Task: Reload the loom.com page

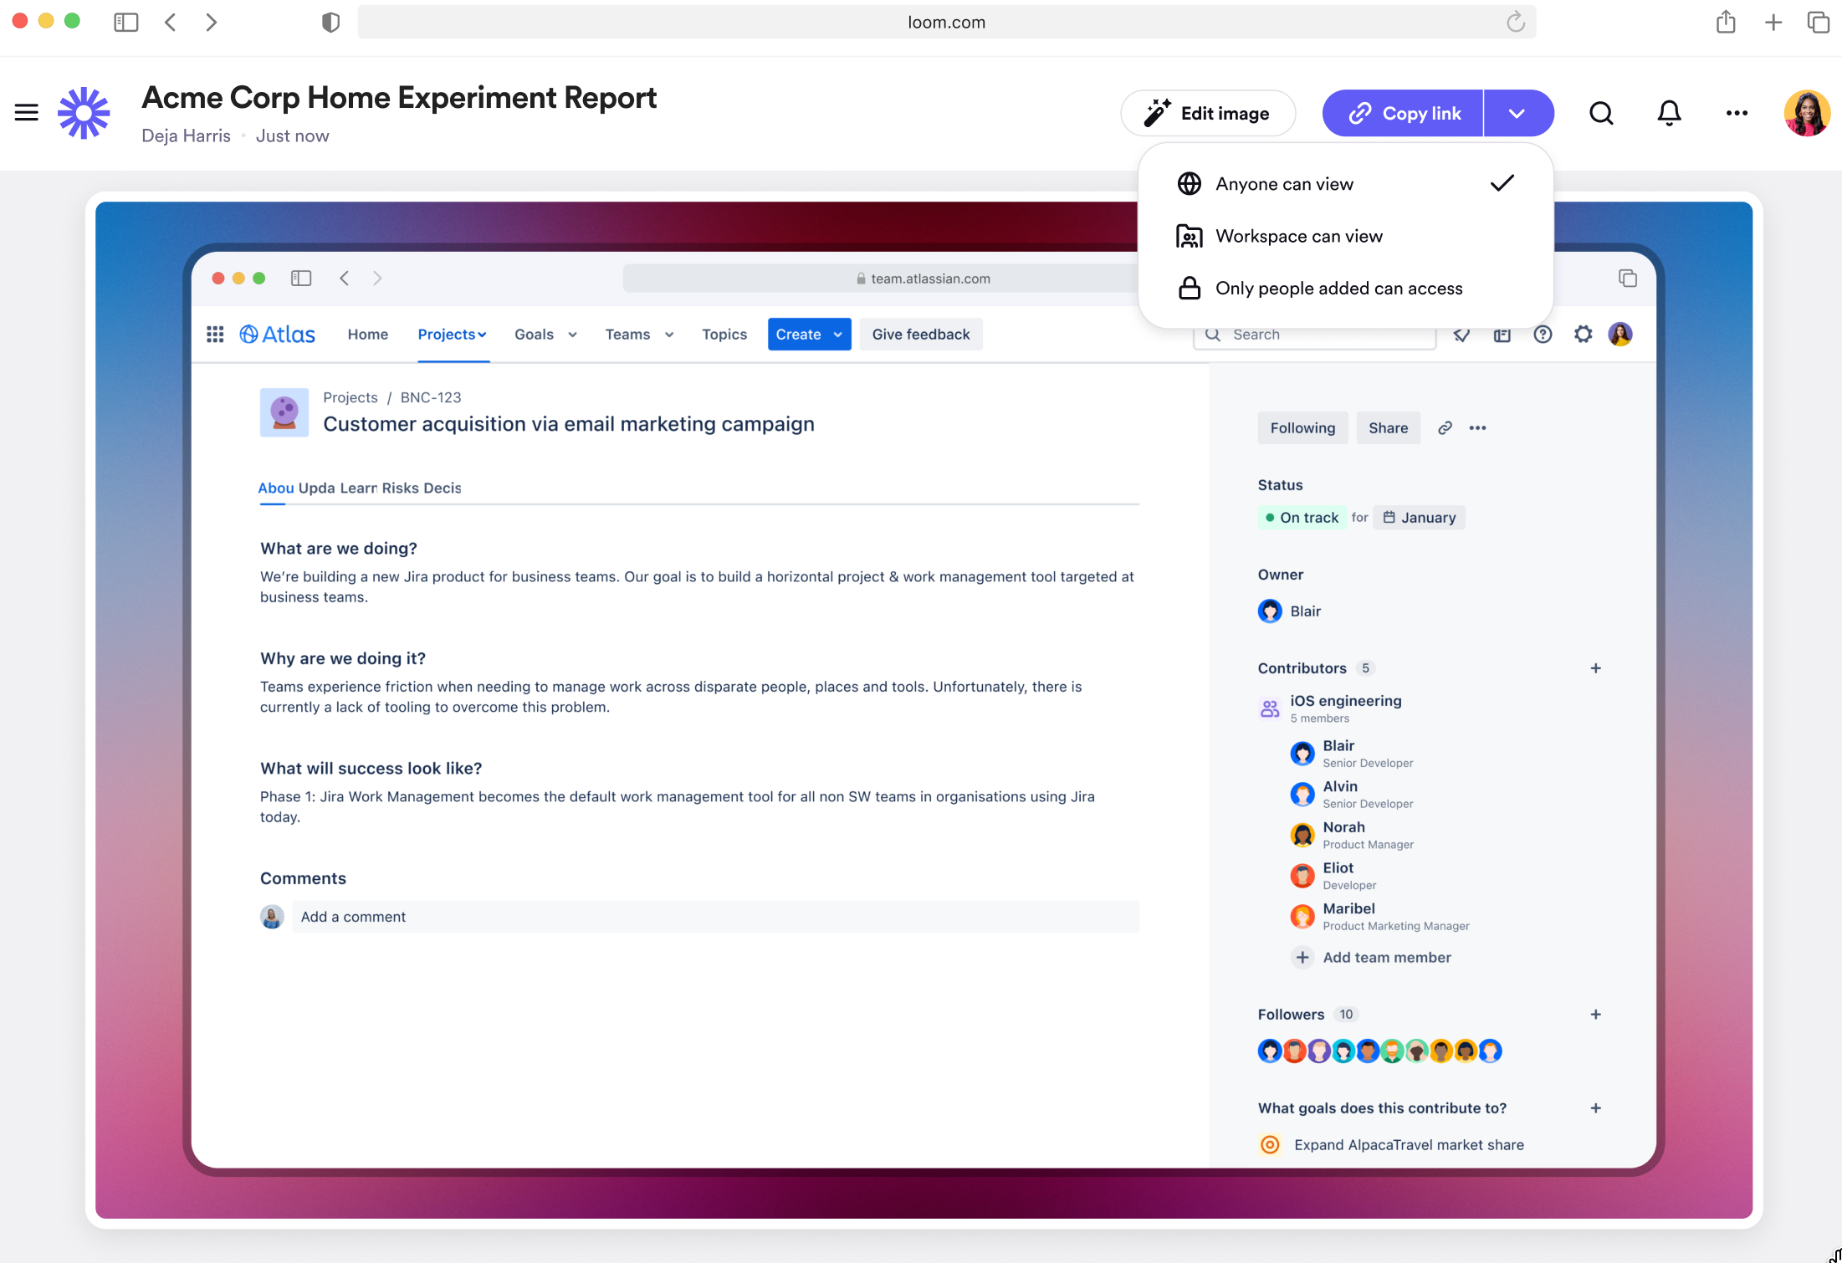Action: [1515, 23]
